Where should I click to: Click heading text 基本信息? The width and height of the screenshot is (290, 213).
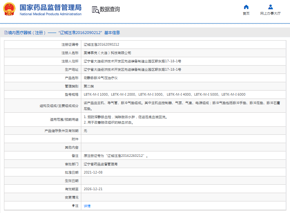tap(112, 33)
